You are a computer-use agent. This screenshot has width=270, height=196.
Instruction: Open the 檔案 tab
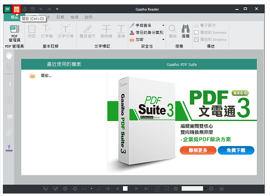[14, 17]
